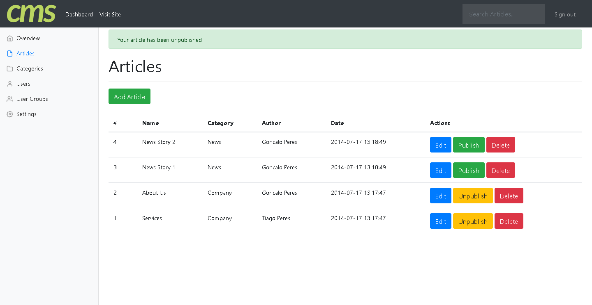Viewport: 592px width, 305px height.
Task: Click the Categories folder icon
Action: (10, 69)
